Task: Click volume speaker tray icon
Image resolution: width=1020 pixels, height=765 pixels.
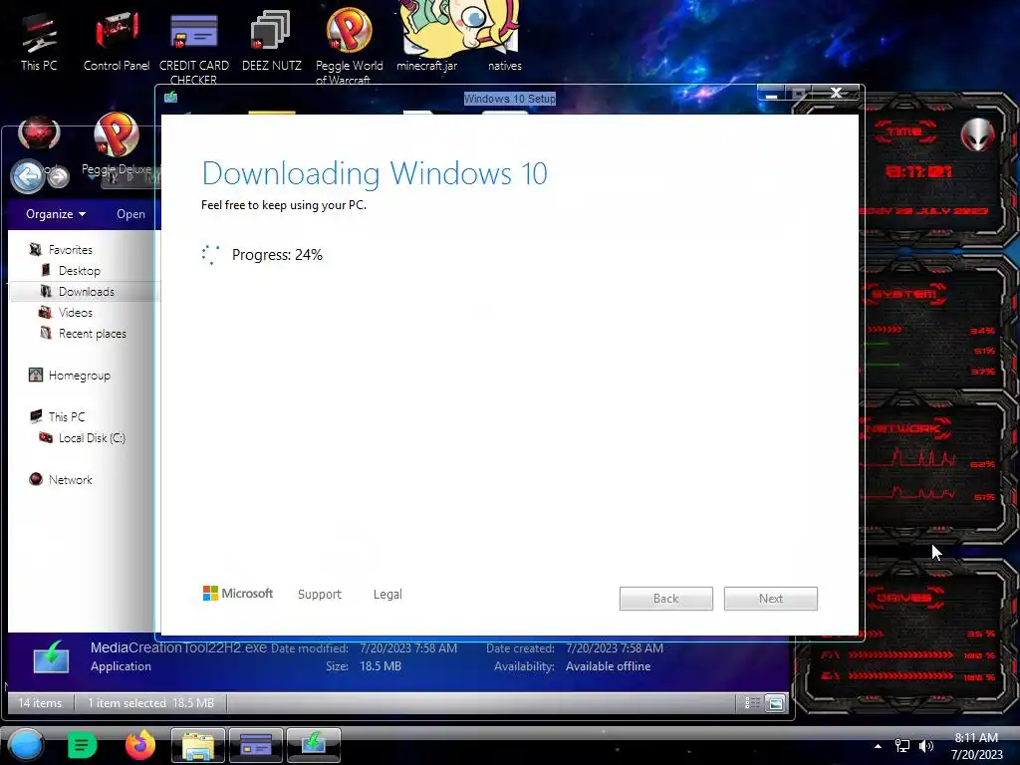Action: click(926, 746)
